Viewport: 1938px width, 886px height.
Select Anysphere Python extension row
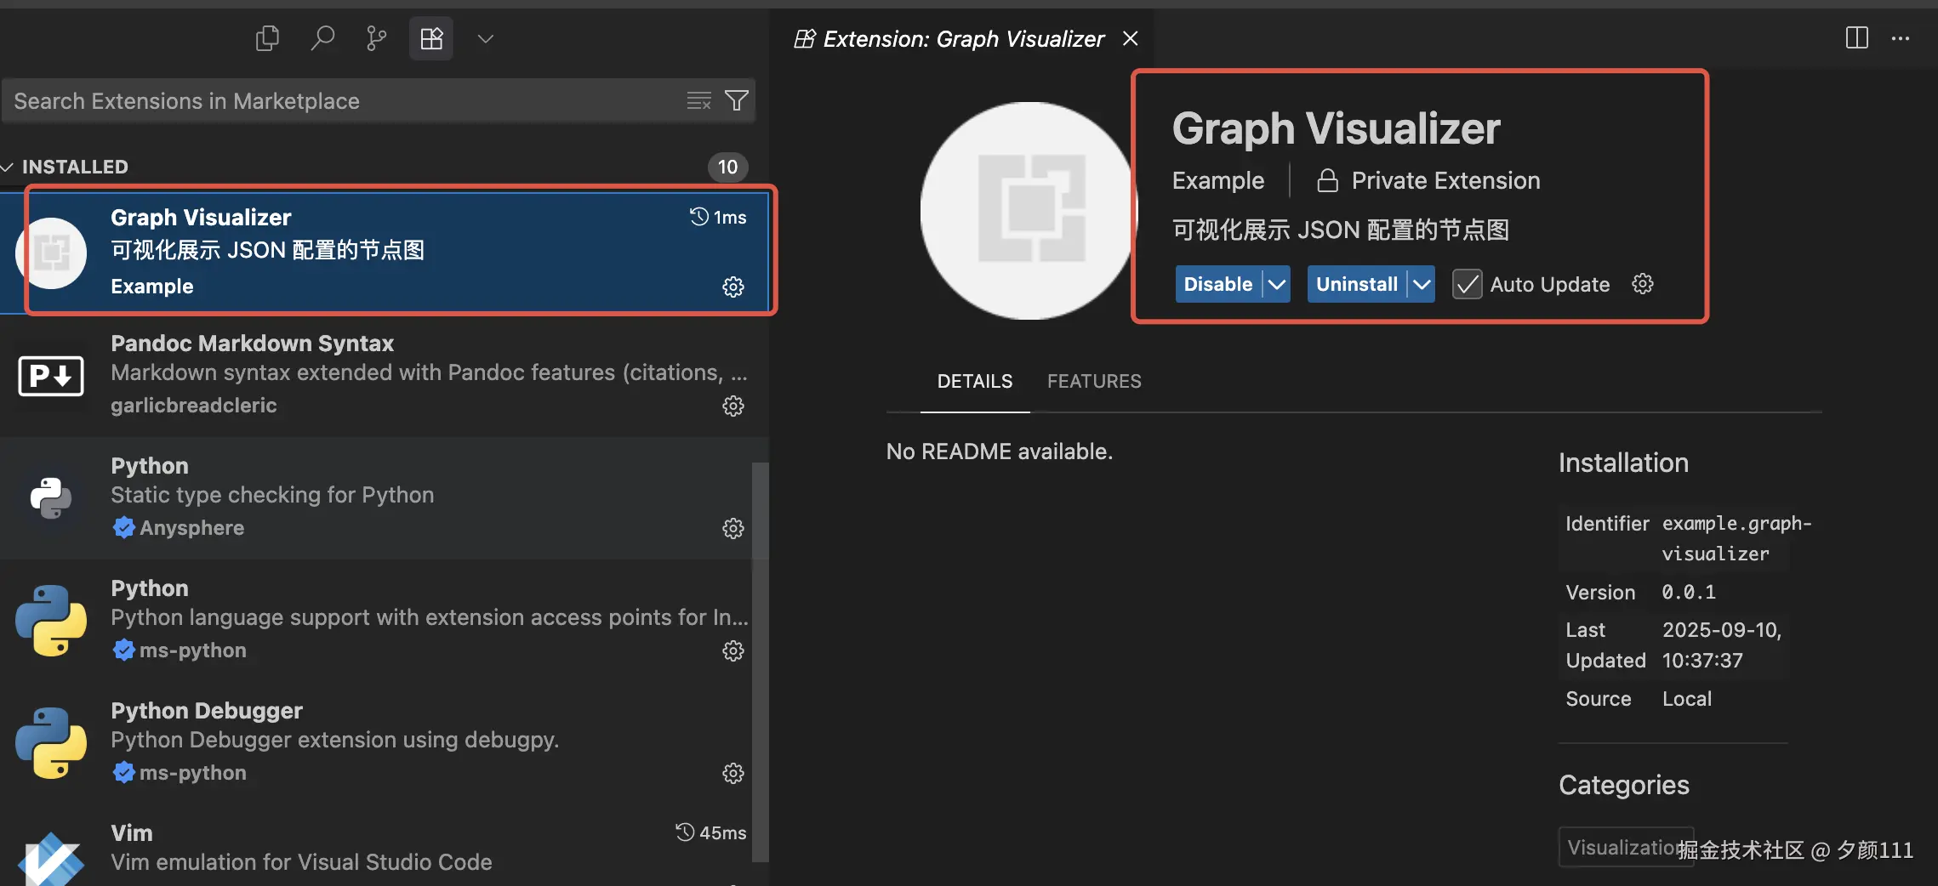[x=376, y=497]
